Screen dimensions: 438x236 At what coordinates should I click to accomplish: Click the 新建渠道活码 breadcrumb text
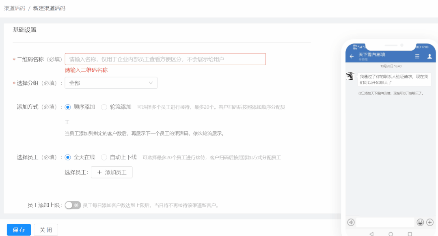[49, 9]
